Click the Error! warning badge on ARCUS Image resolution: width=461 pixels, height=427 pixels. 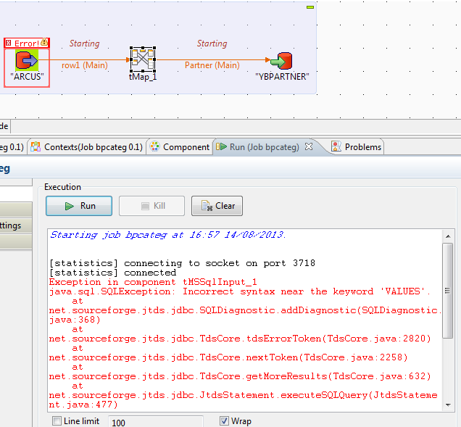27,43
